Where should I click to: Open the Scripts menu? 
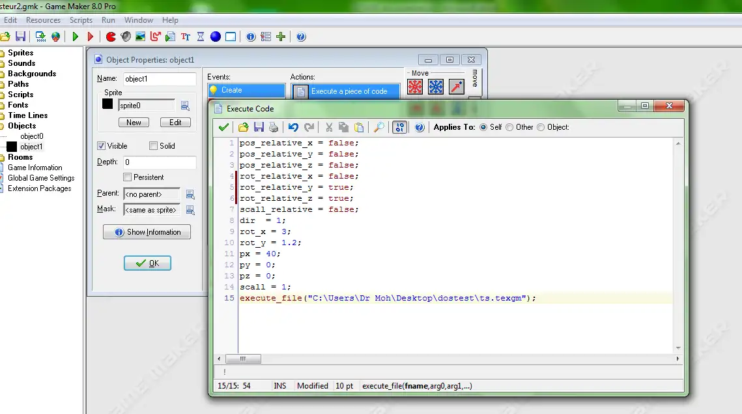(x=81, y=20)
